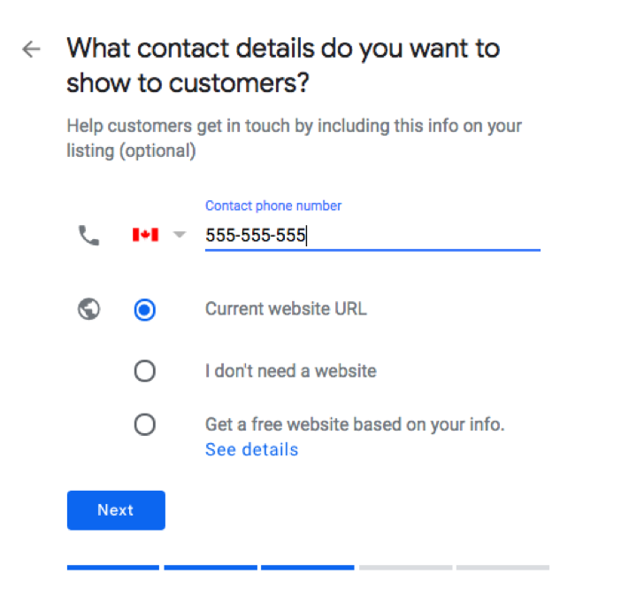The height and width of the screenshot is (590, 629).
Task: Click the Current website URL label text
Action: 286,309
